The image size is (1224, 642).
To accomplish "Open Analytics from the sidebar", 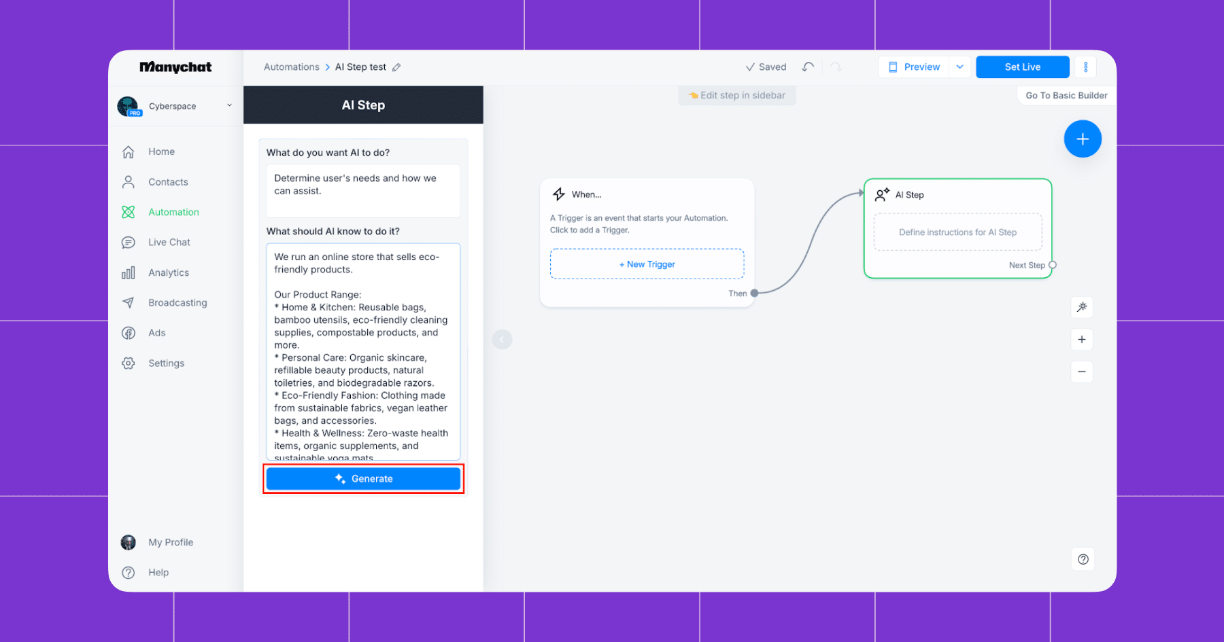I will click(169, 272).
